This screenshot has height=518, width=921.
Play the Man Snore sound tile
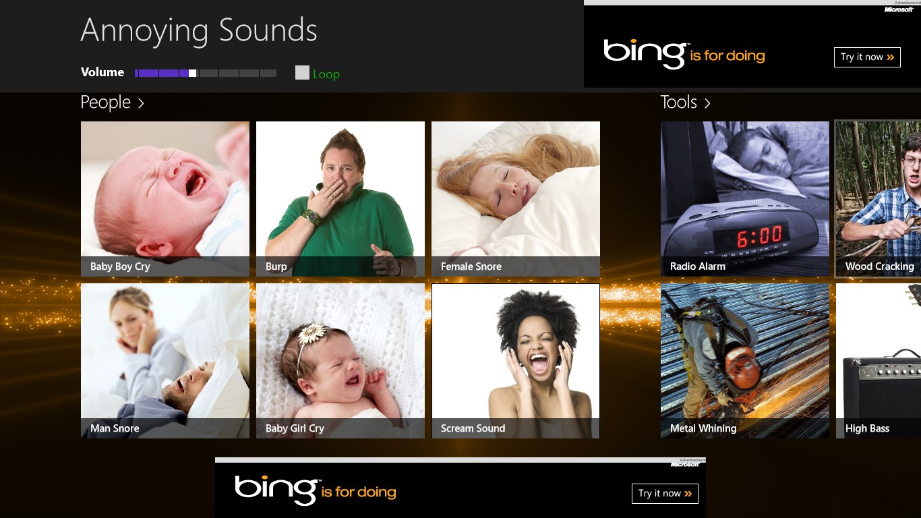tap(165, 361)
